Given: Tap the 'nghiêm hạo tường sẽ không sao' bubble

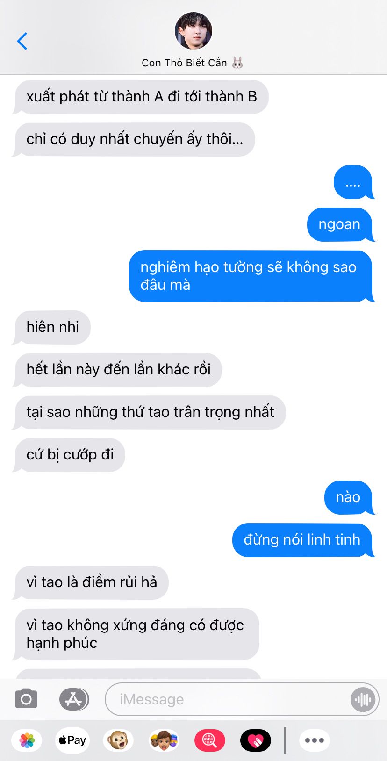Looking at the screenshot, I should point(251,276).
